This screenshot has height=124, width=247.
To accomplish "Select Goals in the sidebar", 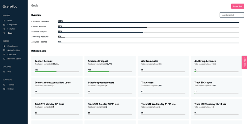I will pos(10,33).
